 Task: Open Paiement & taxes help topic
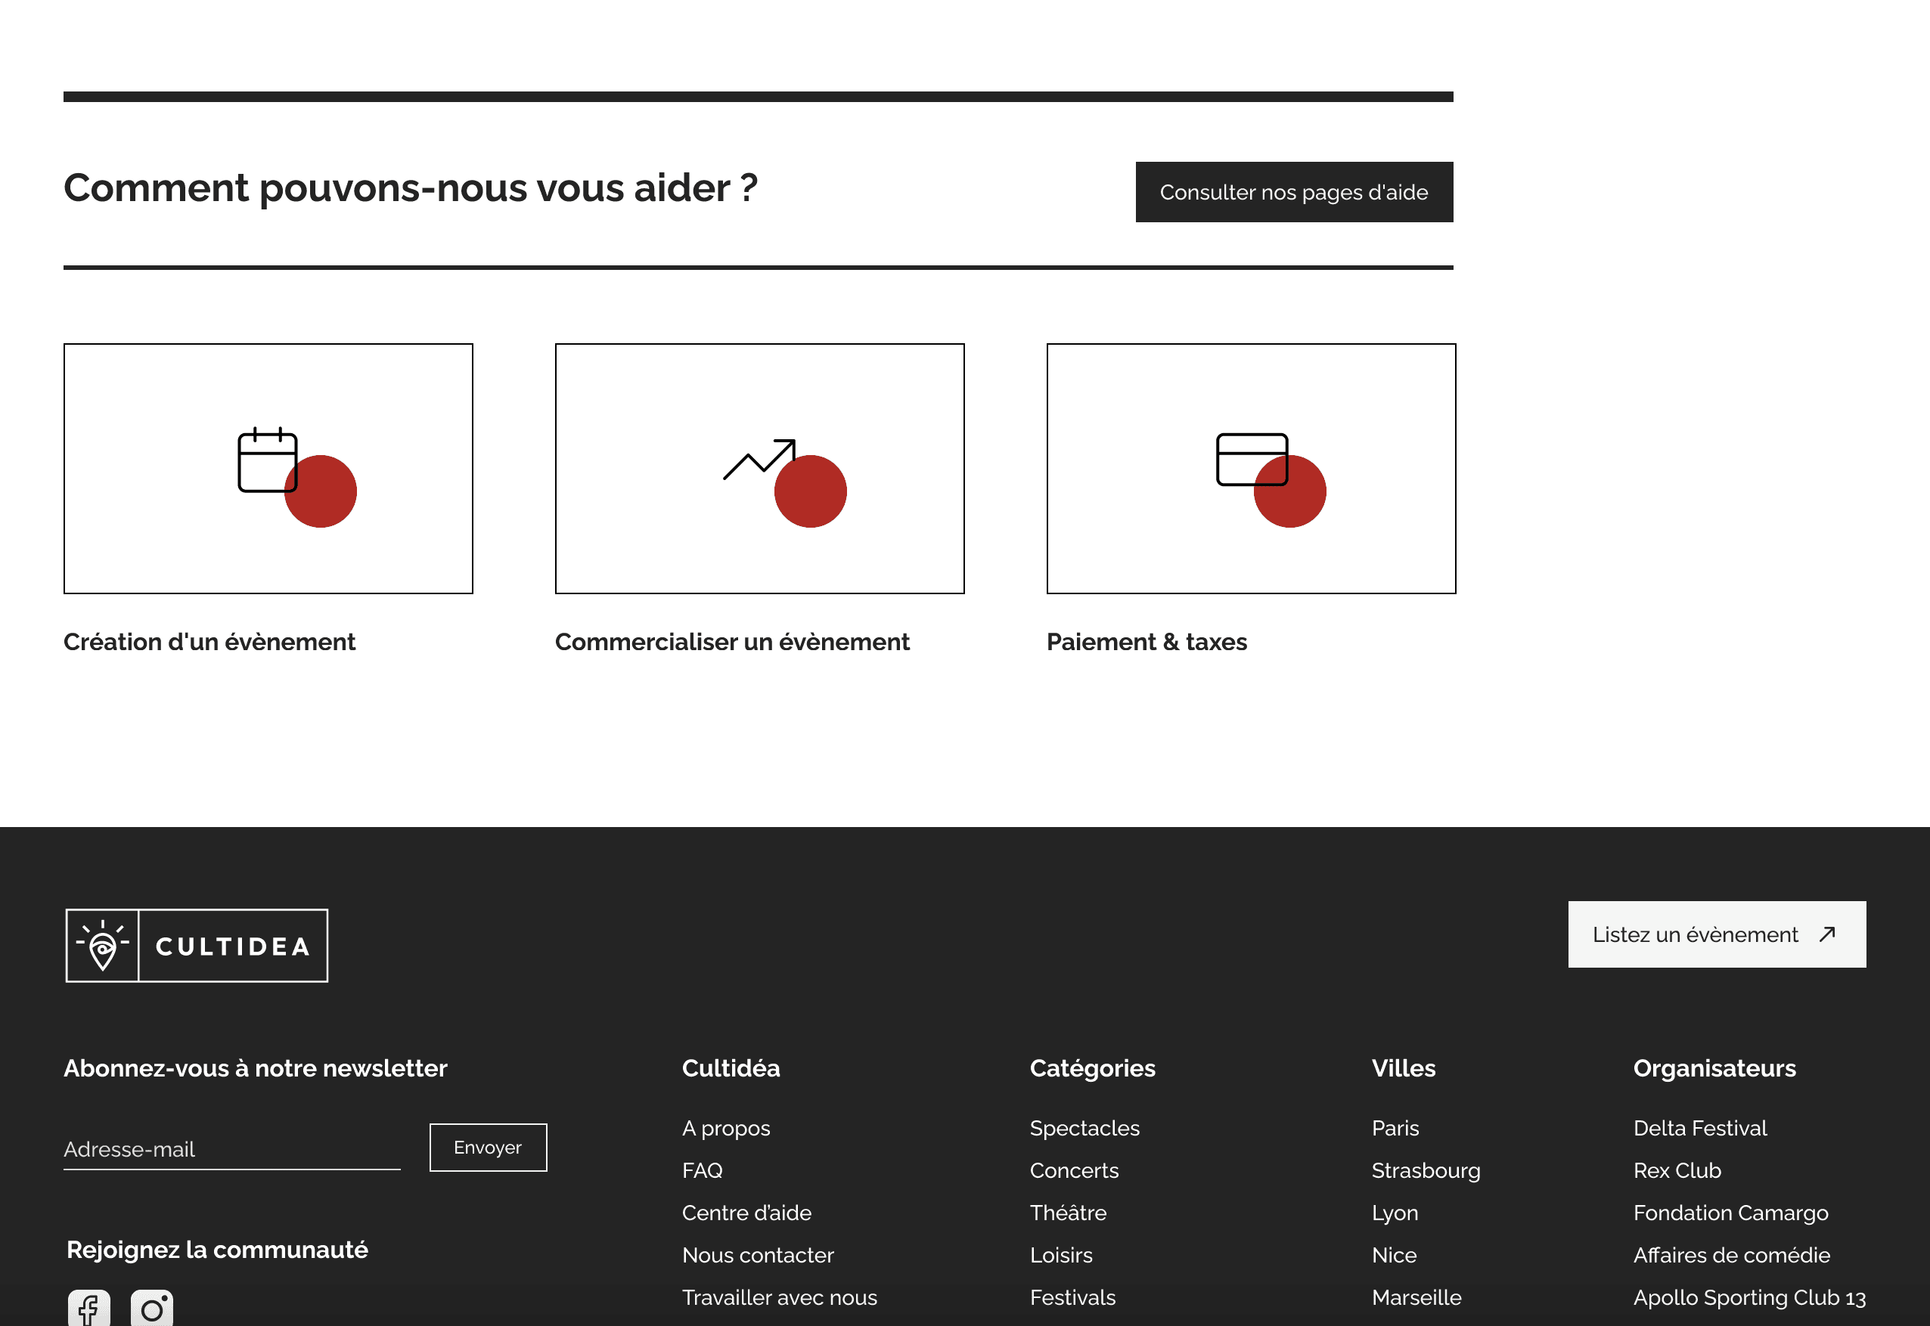[x=1147, y=643]
